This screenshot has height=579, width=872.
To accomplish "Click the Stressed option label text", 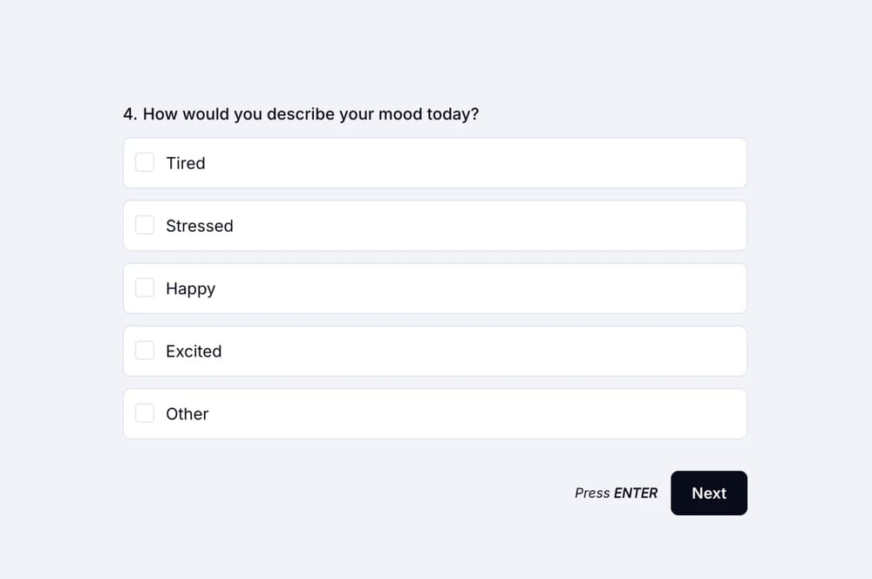I will click(x=200, y=226).
